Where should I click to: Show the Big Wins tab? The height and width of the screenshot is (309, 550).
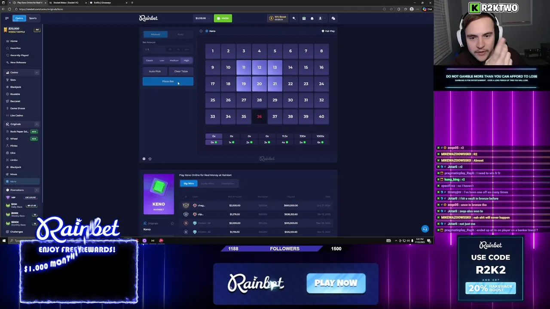(x=189, y=184)
